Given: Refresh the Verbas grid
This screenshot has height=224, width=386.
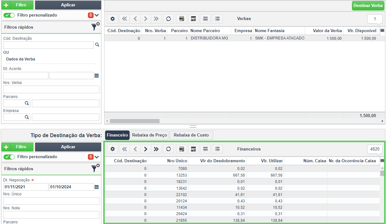Looking at the screenshot, I should click(x=168, y=19).
